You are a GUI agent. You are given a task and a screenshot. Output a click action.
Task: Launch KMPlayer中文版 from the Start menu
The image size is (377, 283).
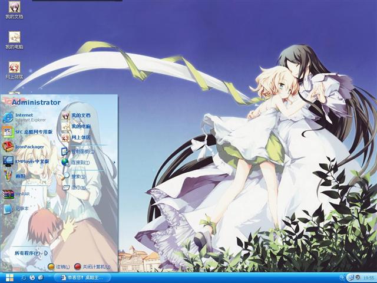tap(26, 161)
